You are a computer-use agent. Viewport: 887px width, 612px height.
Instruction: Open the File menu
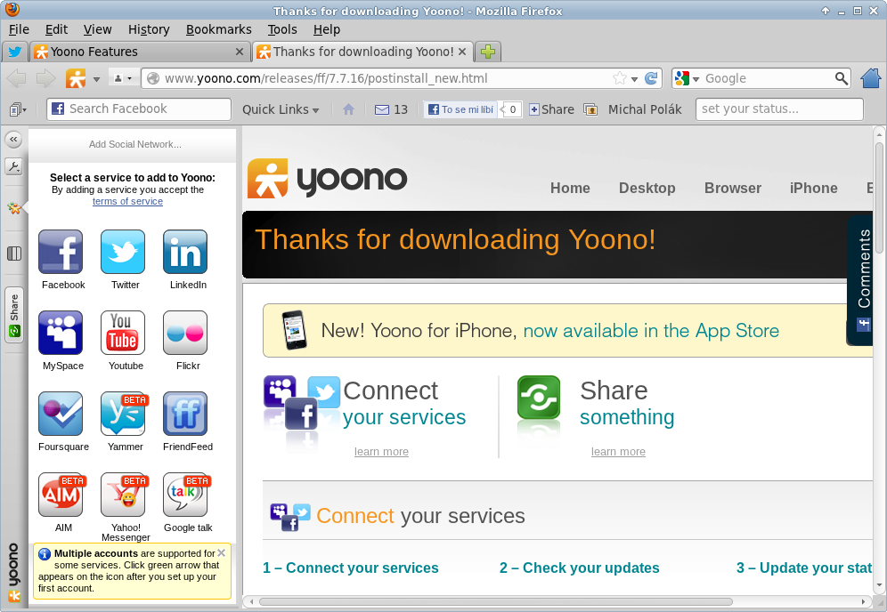[20, 29]
